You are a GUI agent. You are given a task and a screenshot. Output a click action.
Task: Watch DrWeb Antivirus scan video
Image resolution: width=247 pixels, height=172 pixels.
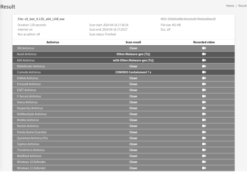click(204, 78)
